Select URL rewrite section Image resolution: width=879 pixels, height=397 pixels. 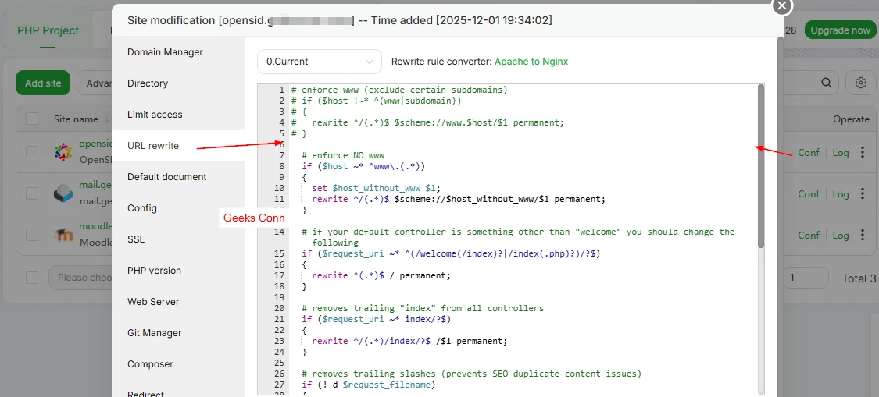[153, 146]
